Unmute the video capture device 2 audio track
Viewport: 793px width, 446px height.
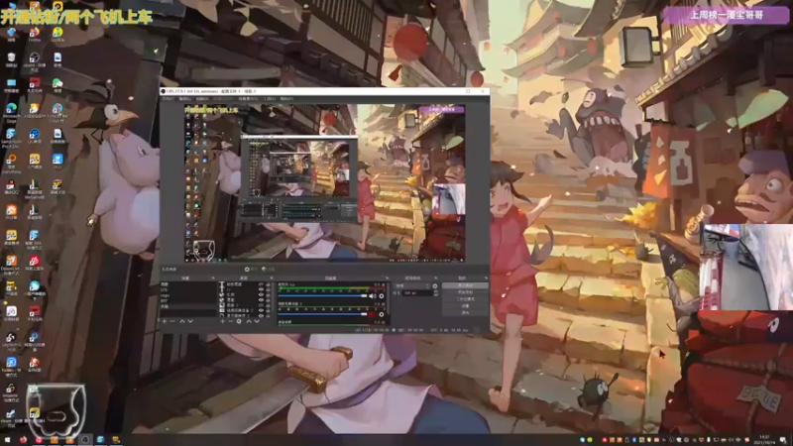point(371,314)
